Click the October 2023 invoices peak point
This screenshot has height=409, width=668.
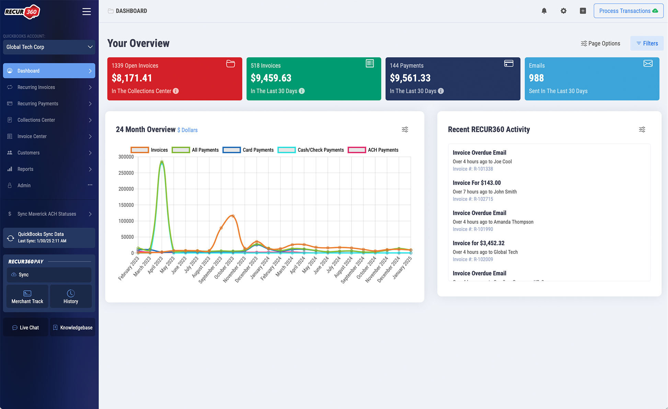point(233,216)
